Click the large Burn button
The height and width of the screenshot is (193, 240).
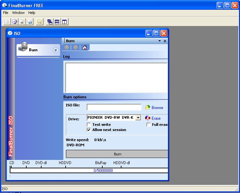pyautogui.click(x=117, y=154)
